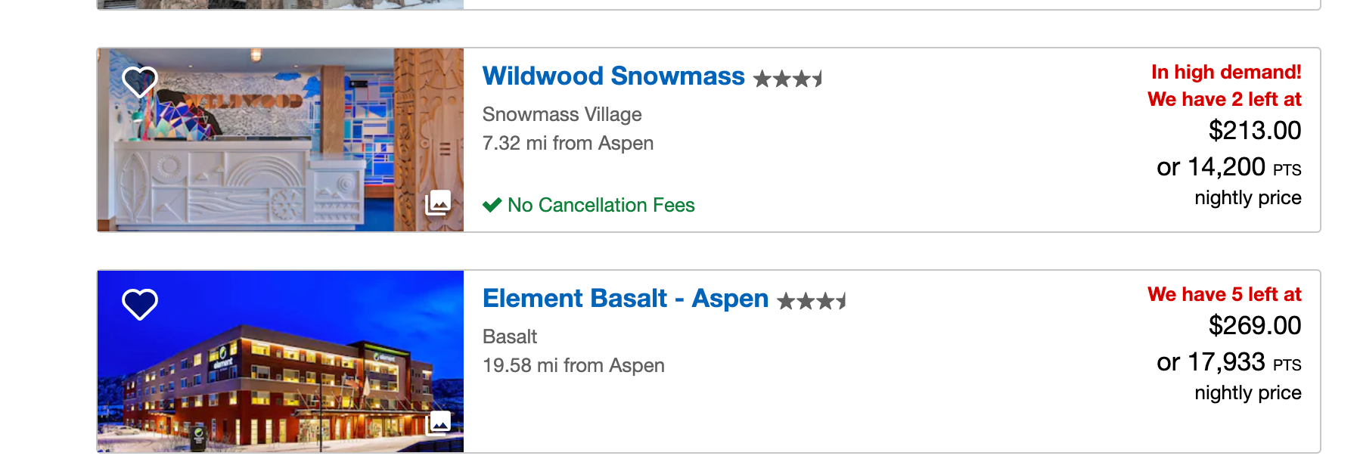1360x462 pixels.
Task: Click the Basalt location text
Action: 510,336
